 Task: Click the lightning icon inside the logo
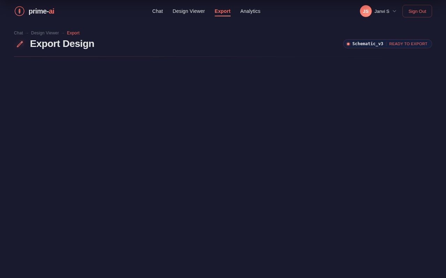click(19, 10)
